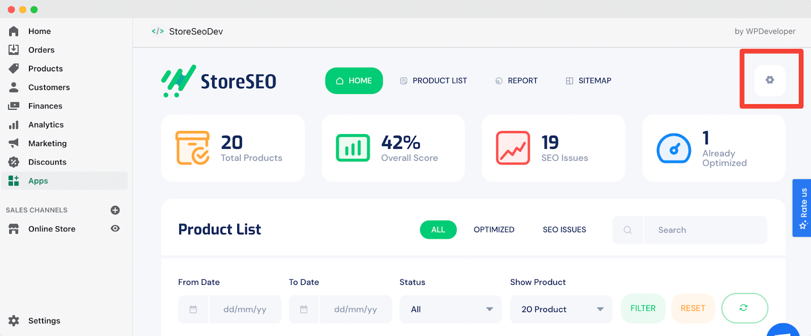The width and height of the screenshot is (811, 336).
Task: Click the Analytics bar chart icon
Action: tap(14, 124)
